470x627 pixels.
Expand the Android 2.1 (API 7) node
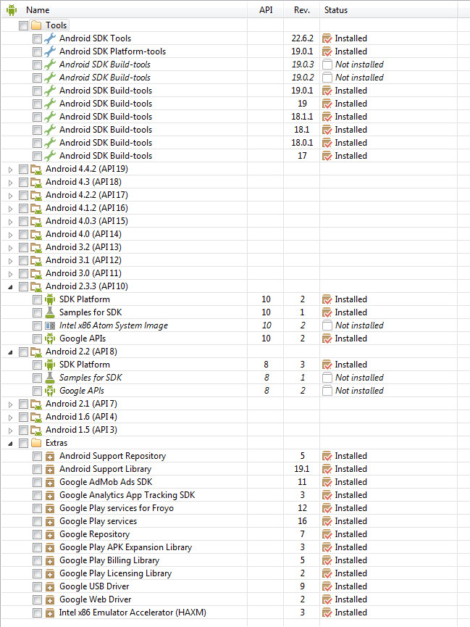(x=10, y=404)
